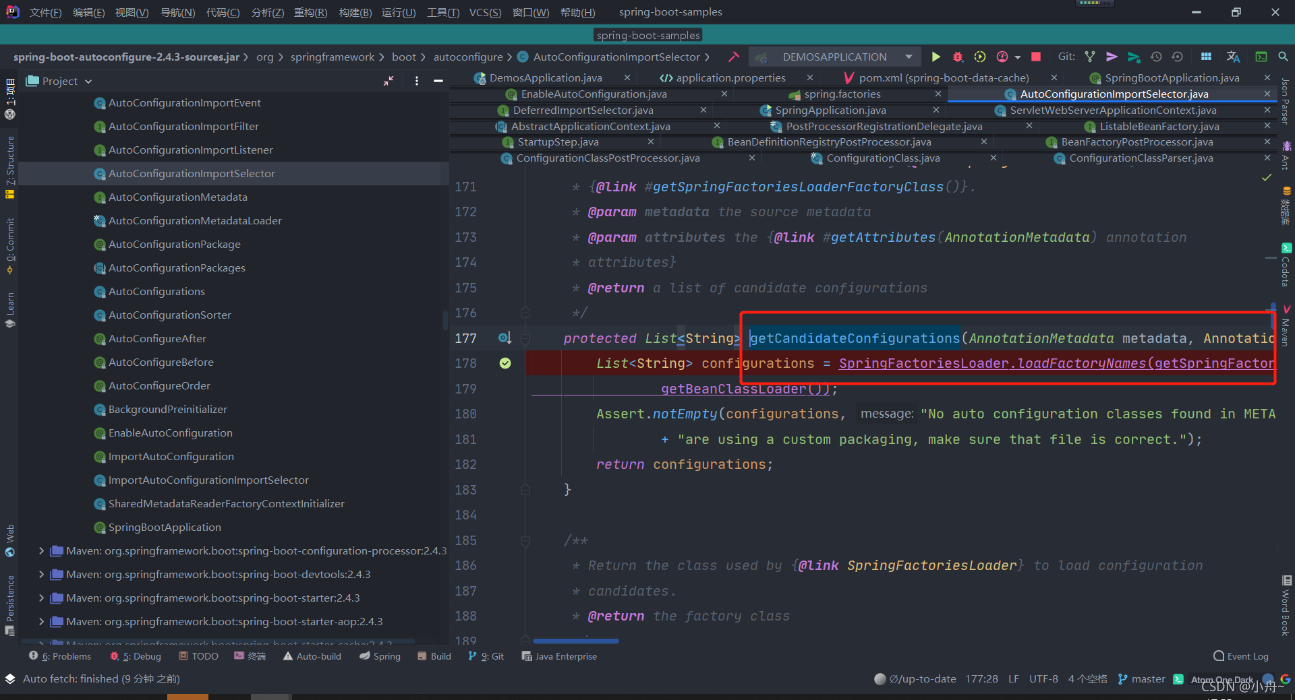Open the Java Enterprise tool window button
The height and width of the screenshot is (700, 1295).
point(559,656)
